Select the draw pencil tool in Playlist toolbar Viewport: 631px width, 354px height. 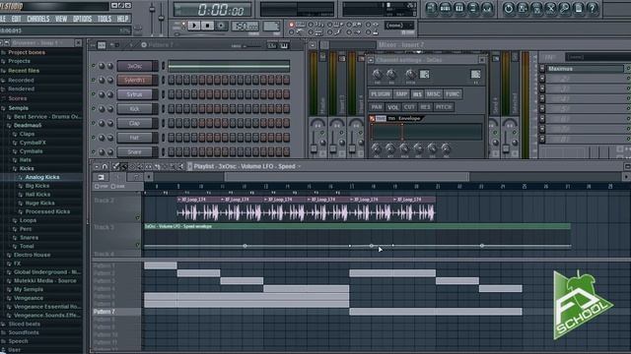116,166
